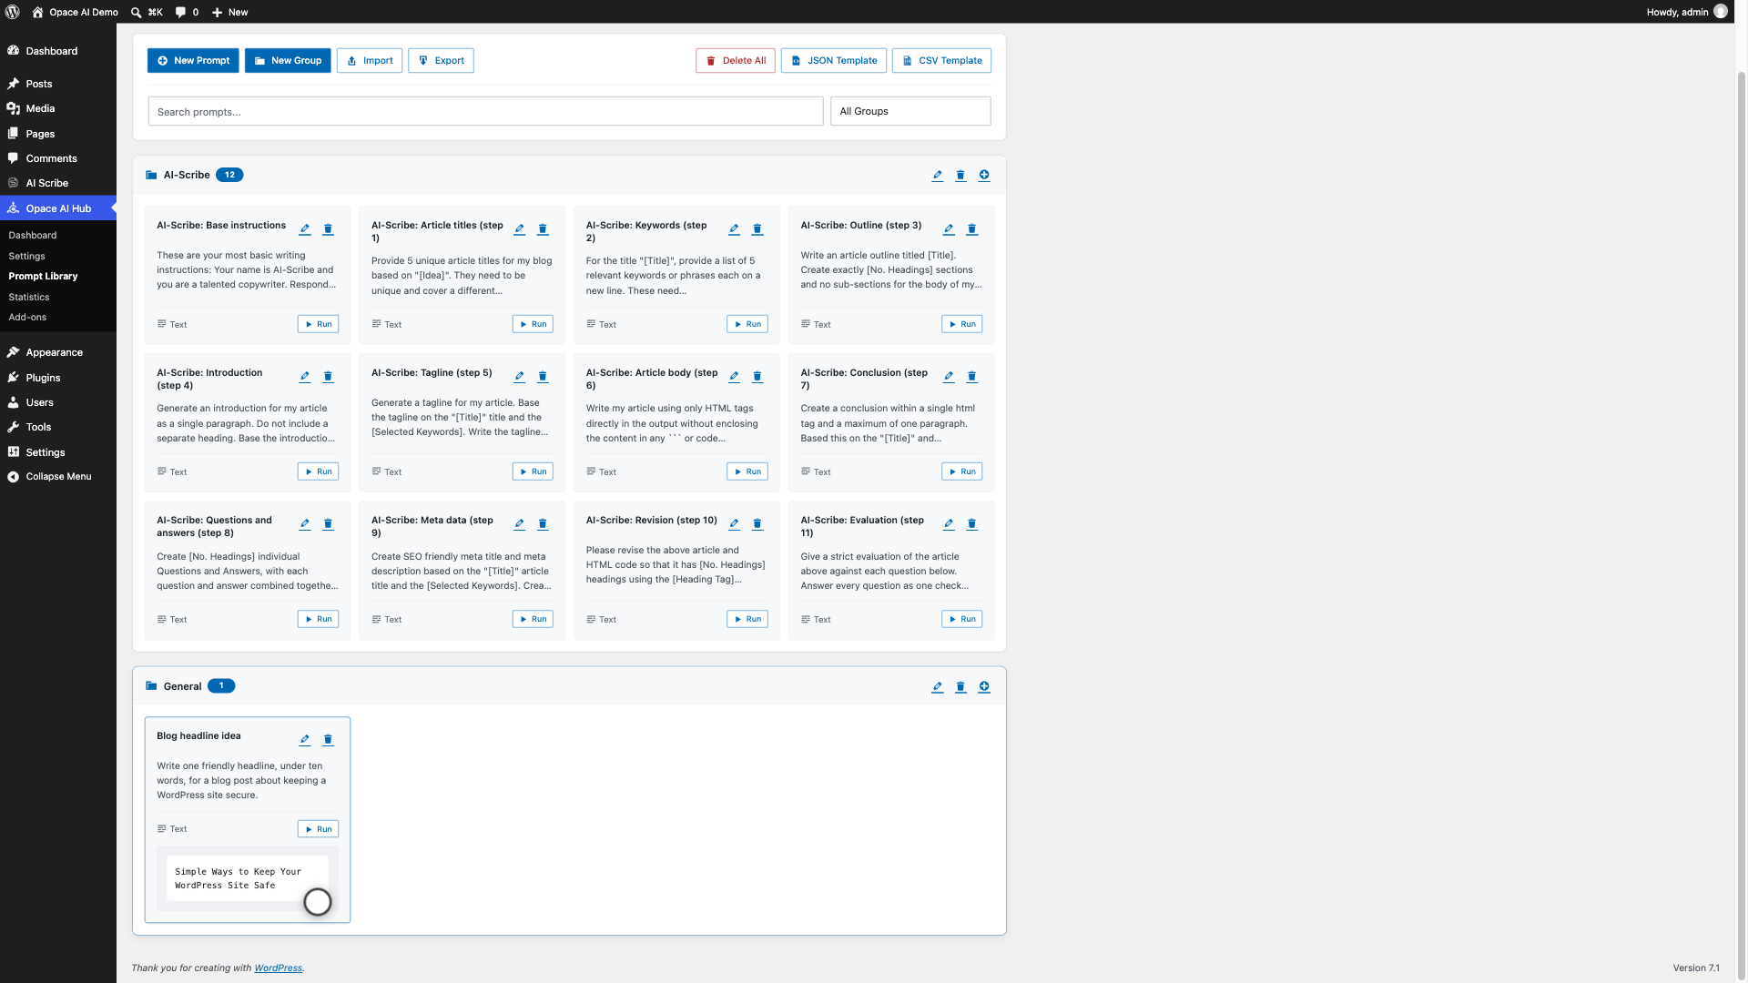Edit the Article titles (step 1) prompt
1748x983 pixels.
(x=520, y=229)
